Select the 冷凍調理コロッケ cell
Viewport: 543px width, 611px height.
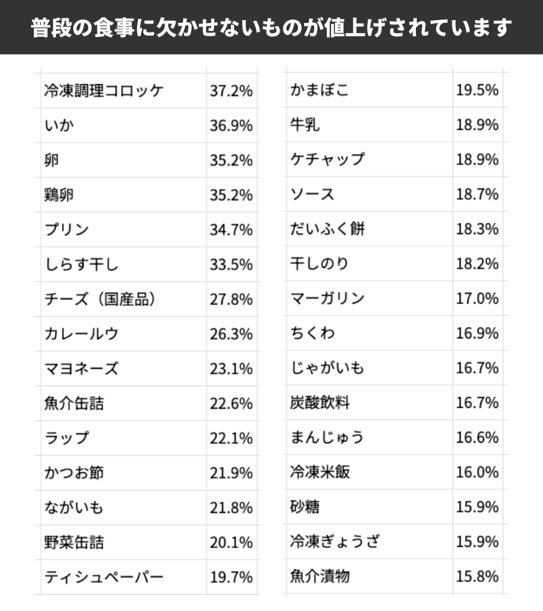(x=103, y=91)
